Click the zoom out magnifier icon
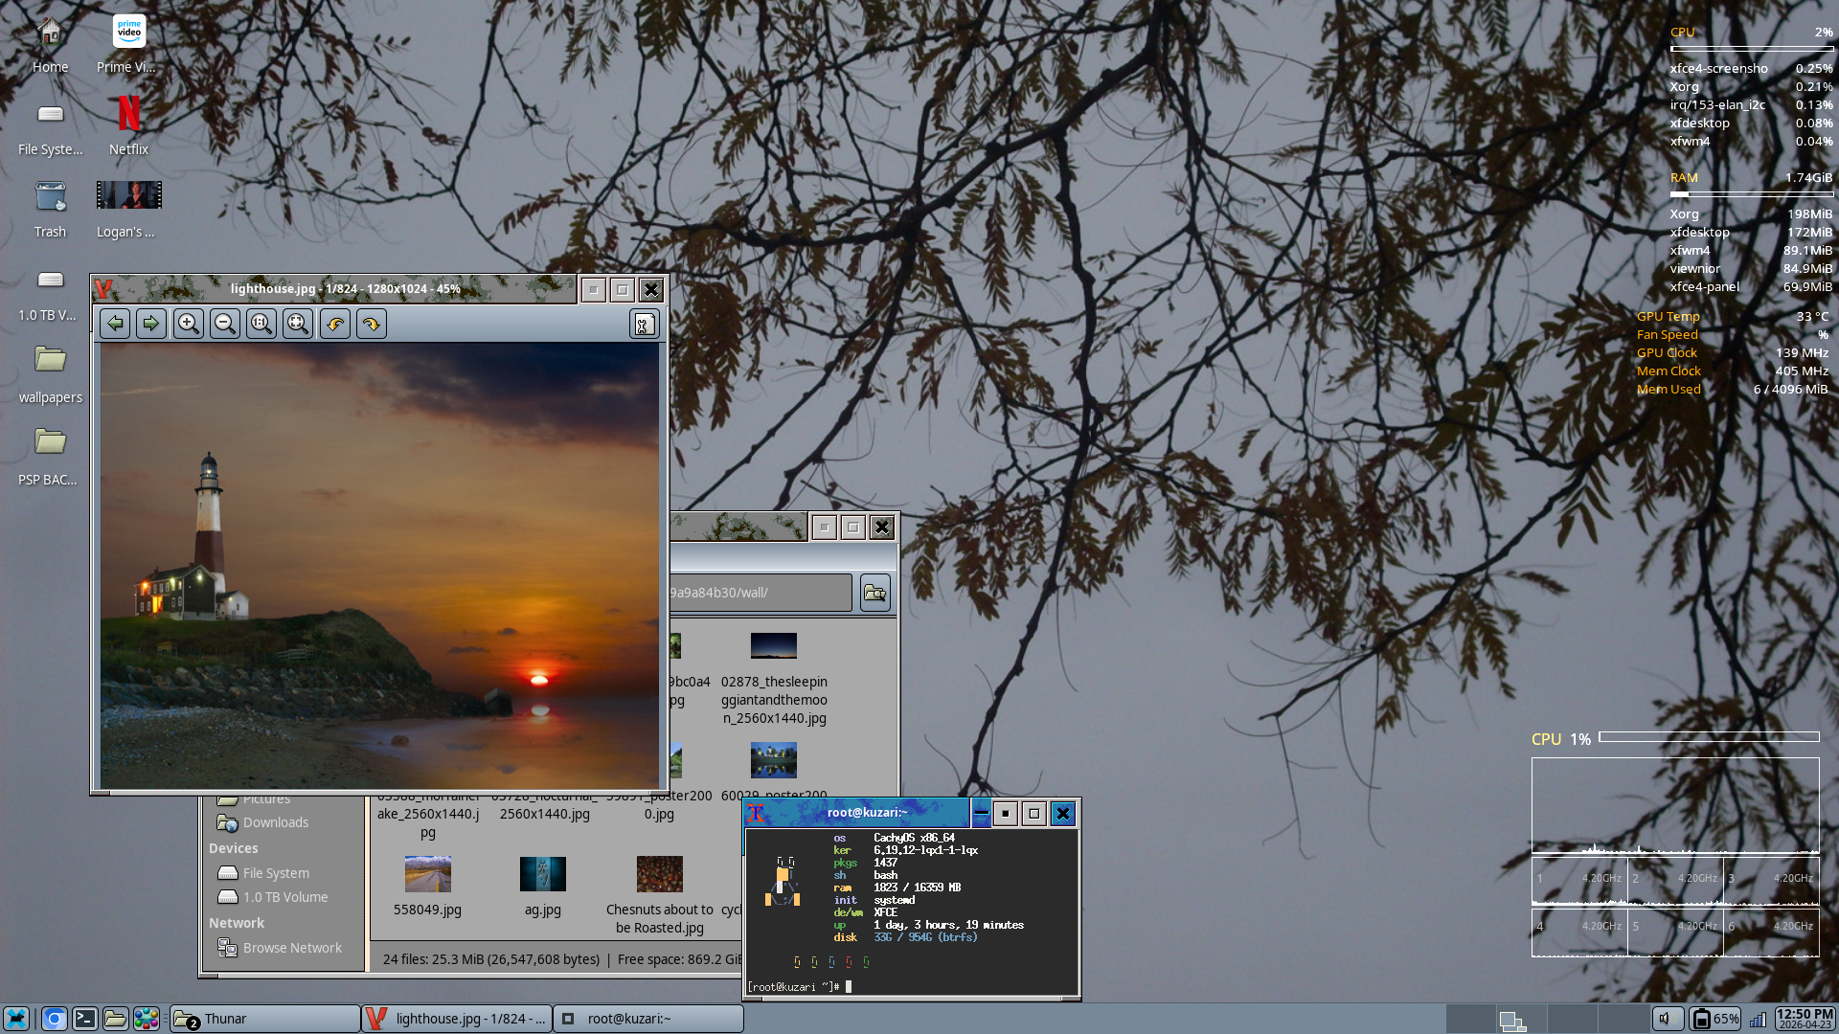The height and width of the screenshot is (1034, 1839). (225, 324)
